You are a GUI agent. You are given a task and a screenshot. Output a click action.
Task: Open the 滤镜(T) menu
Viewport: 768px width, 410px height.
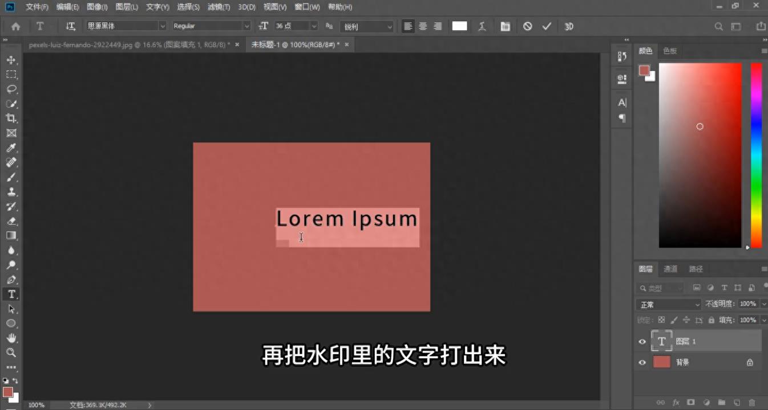click(x=219, y=7)
